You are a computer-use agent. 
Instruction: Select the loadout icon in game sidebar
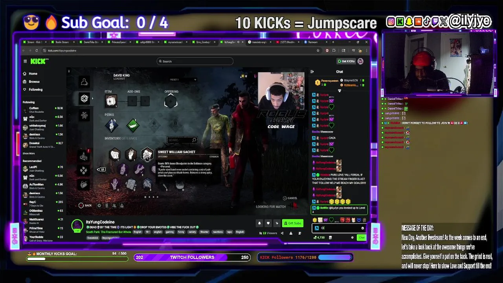coord(84,99)
